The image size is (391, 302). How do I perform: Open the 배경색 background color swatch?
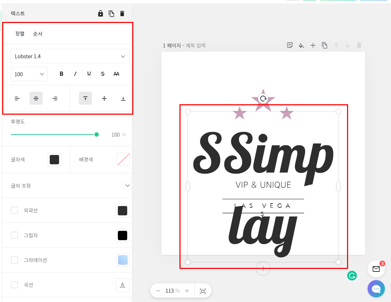point(123,160)
